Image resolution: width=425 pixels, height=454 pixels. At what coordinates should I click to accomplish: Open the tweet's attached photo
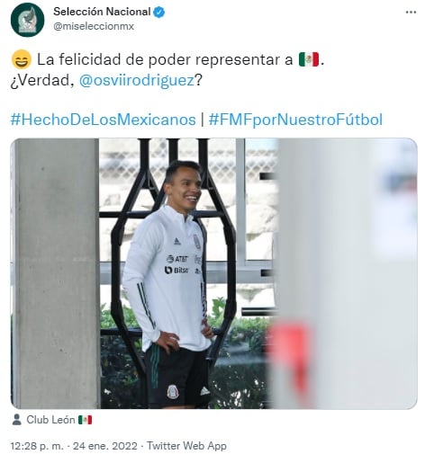point(213,273)
